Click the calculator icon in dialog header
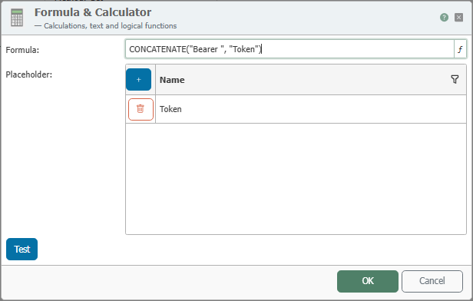Image resolution: width=473 pixels, height=301 pixels. (17, 18)
